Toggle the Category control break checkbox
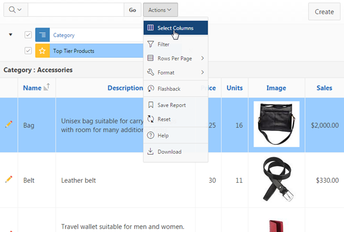The image size is (344, 232). pos(28,35)
